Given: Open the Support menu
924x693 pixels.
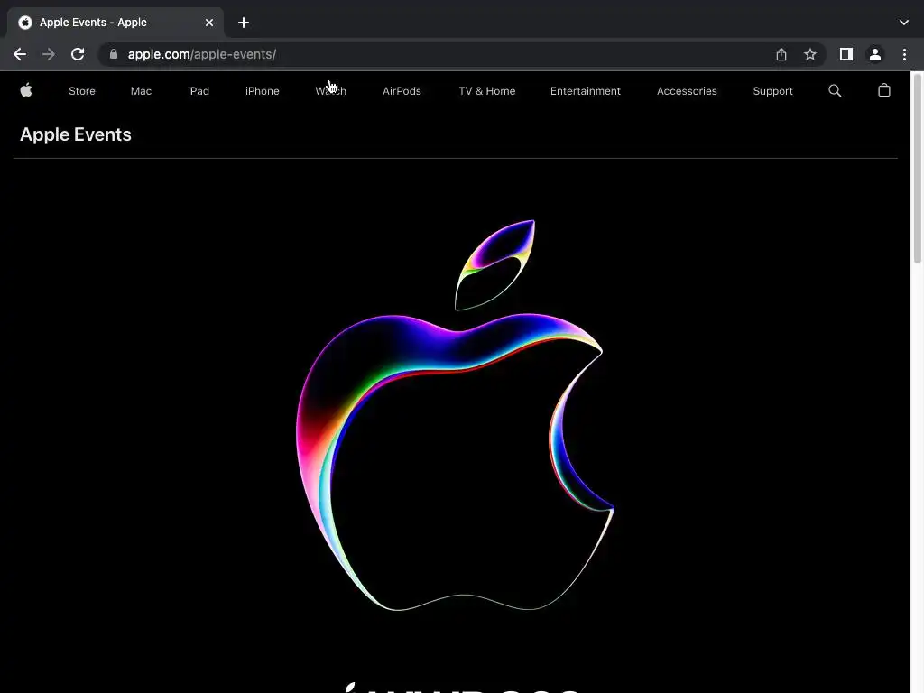Looking at the screenshot, I should tap(772, 91).
